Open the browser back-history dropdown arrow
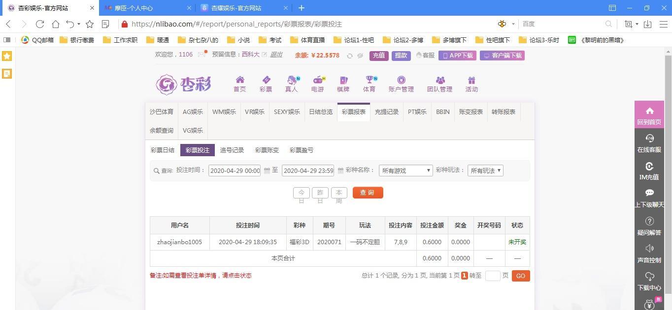Image resolution: width=672 pixels, height=310 pixels. (79, 24)
